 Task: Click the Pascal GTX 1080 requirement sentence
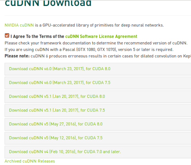[x=89, y=50]
